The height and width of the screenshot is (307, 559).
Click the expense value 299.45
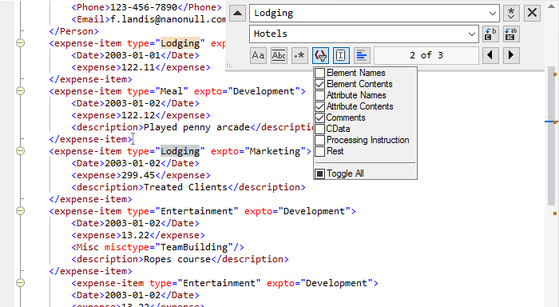click(x=138, y=175)
